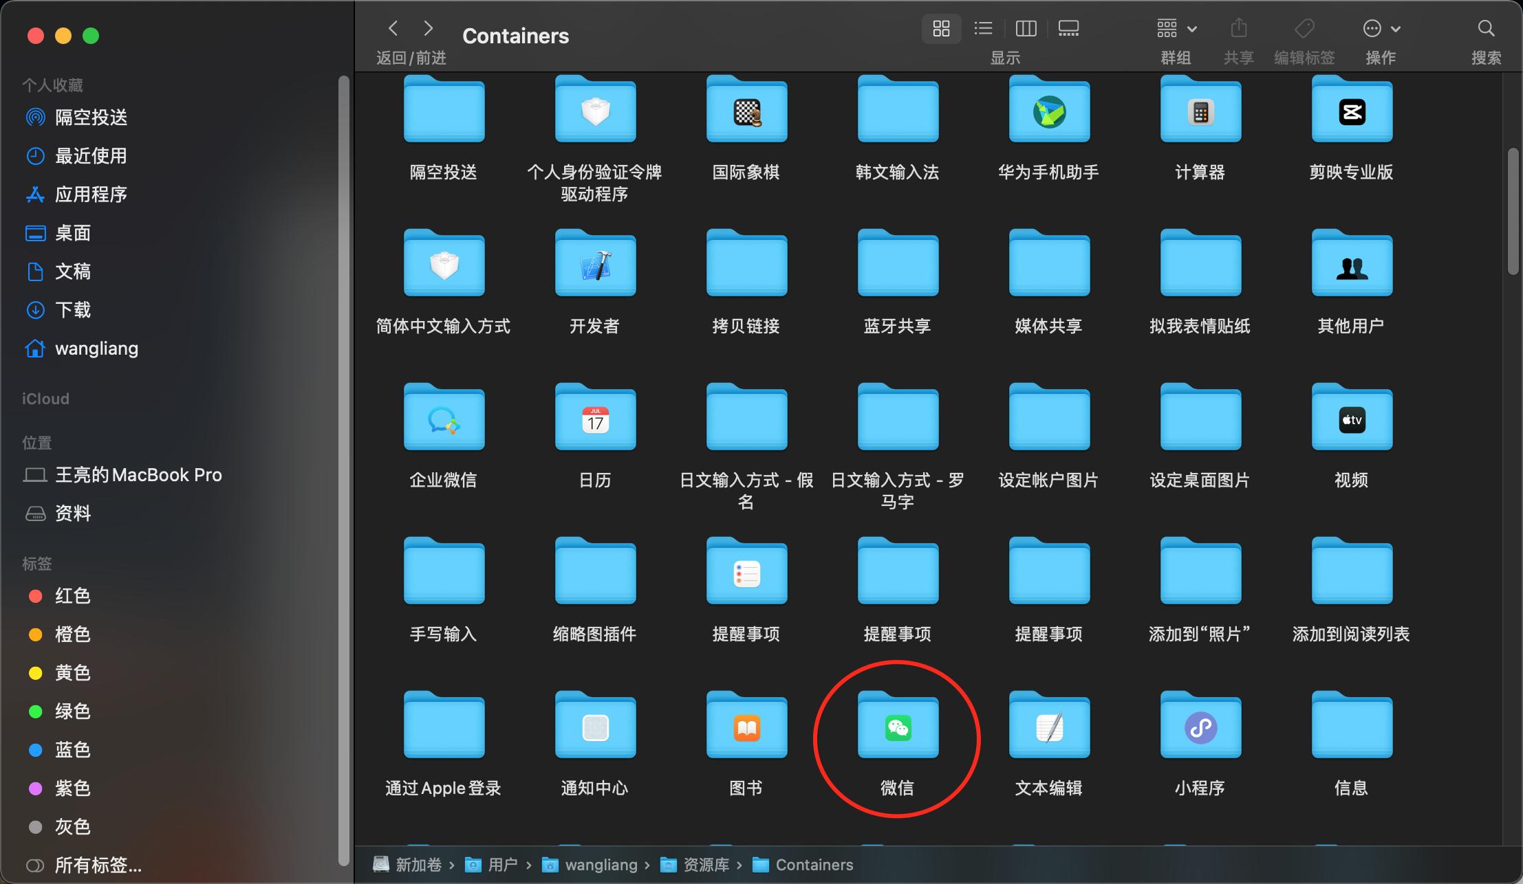Screen dimensions: 1523x884
Task: Select the 视频 folder
Action: point(1350,417)
